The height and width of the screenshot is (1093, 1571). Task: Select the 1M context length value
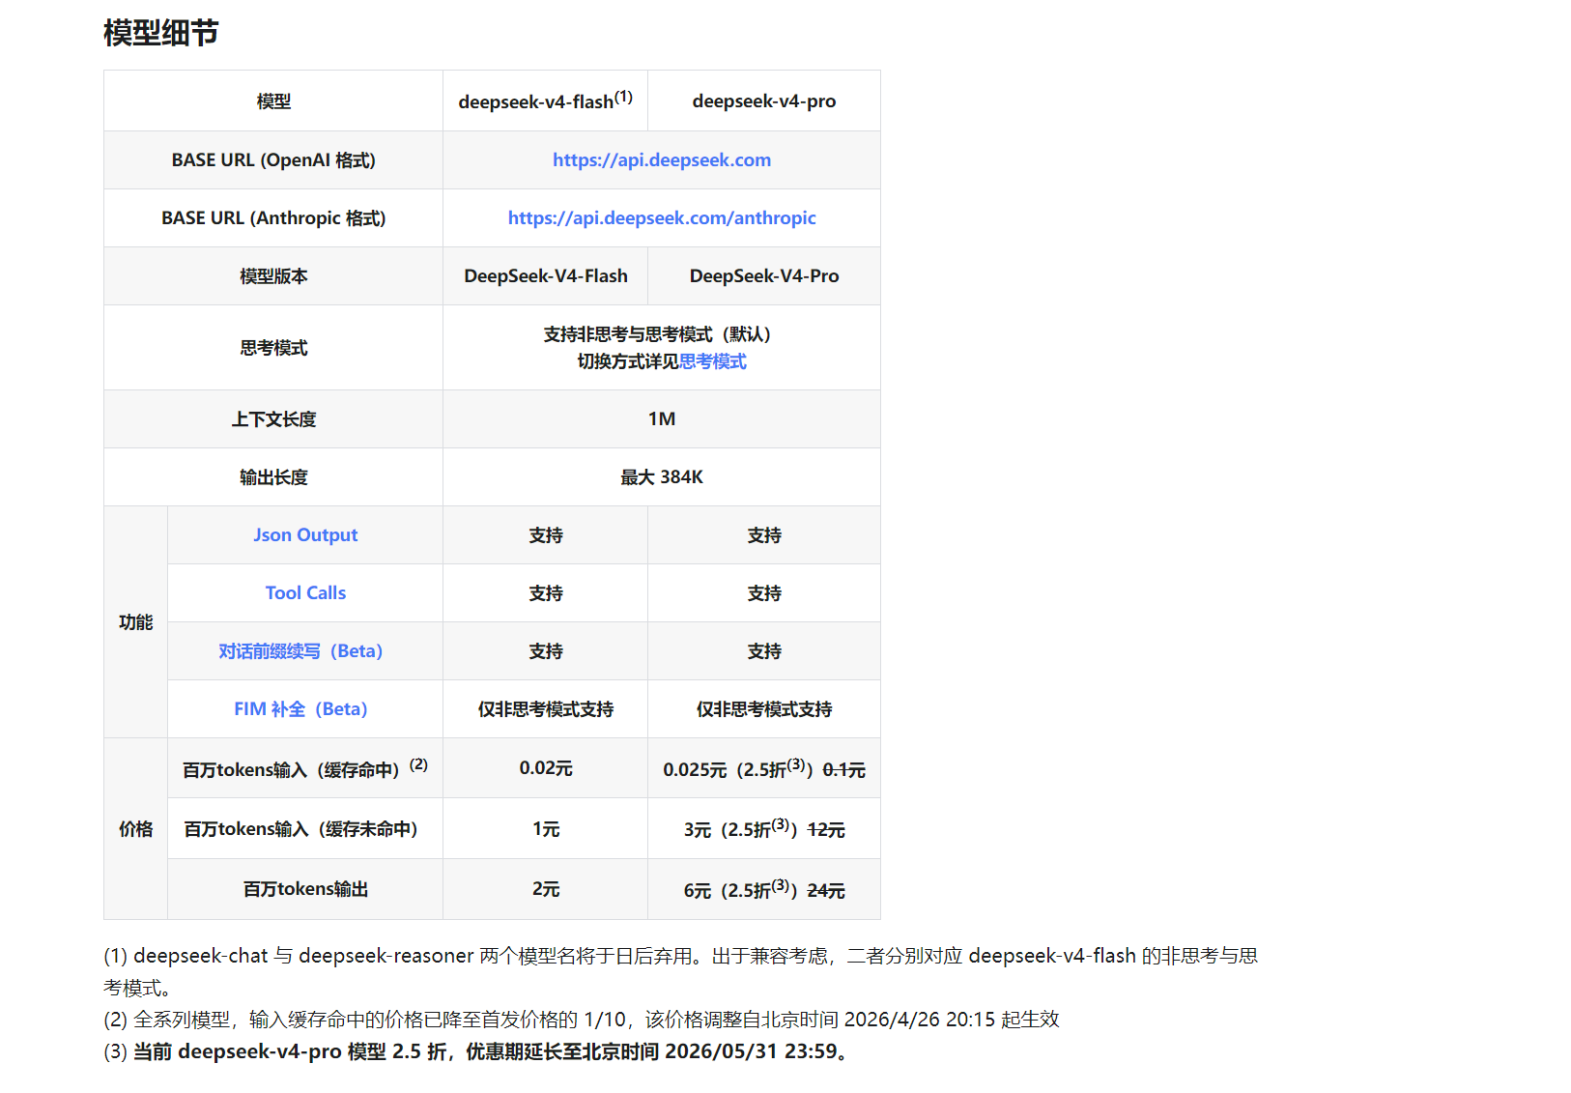[x=662, y=419]
